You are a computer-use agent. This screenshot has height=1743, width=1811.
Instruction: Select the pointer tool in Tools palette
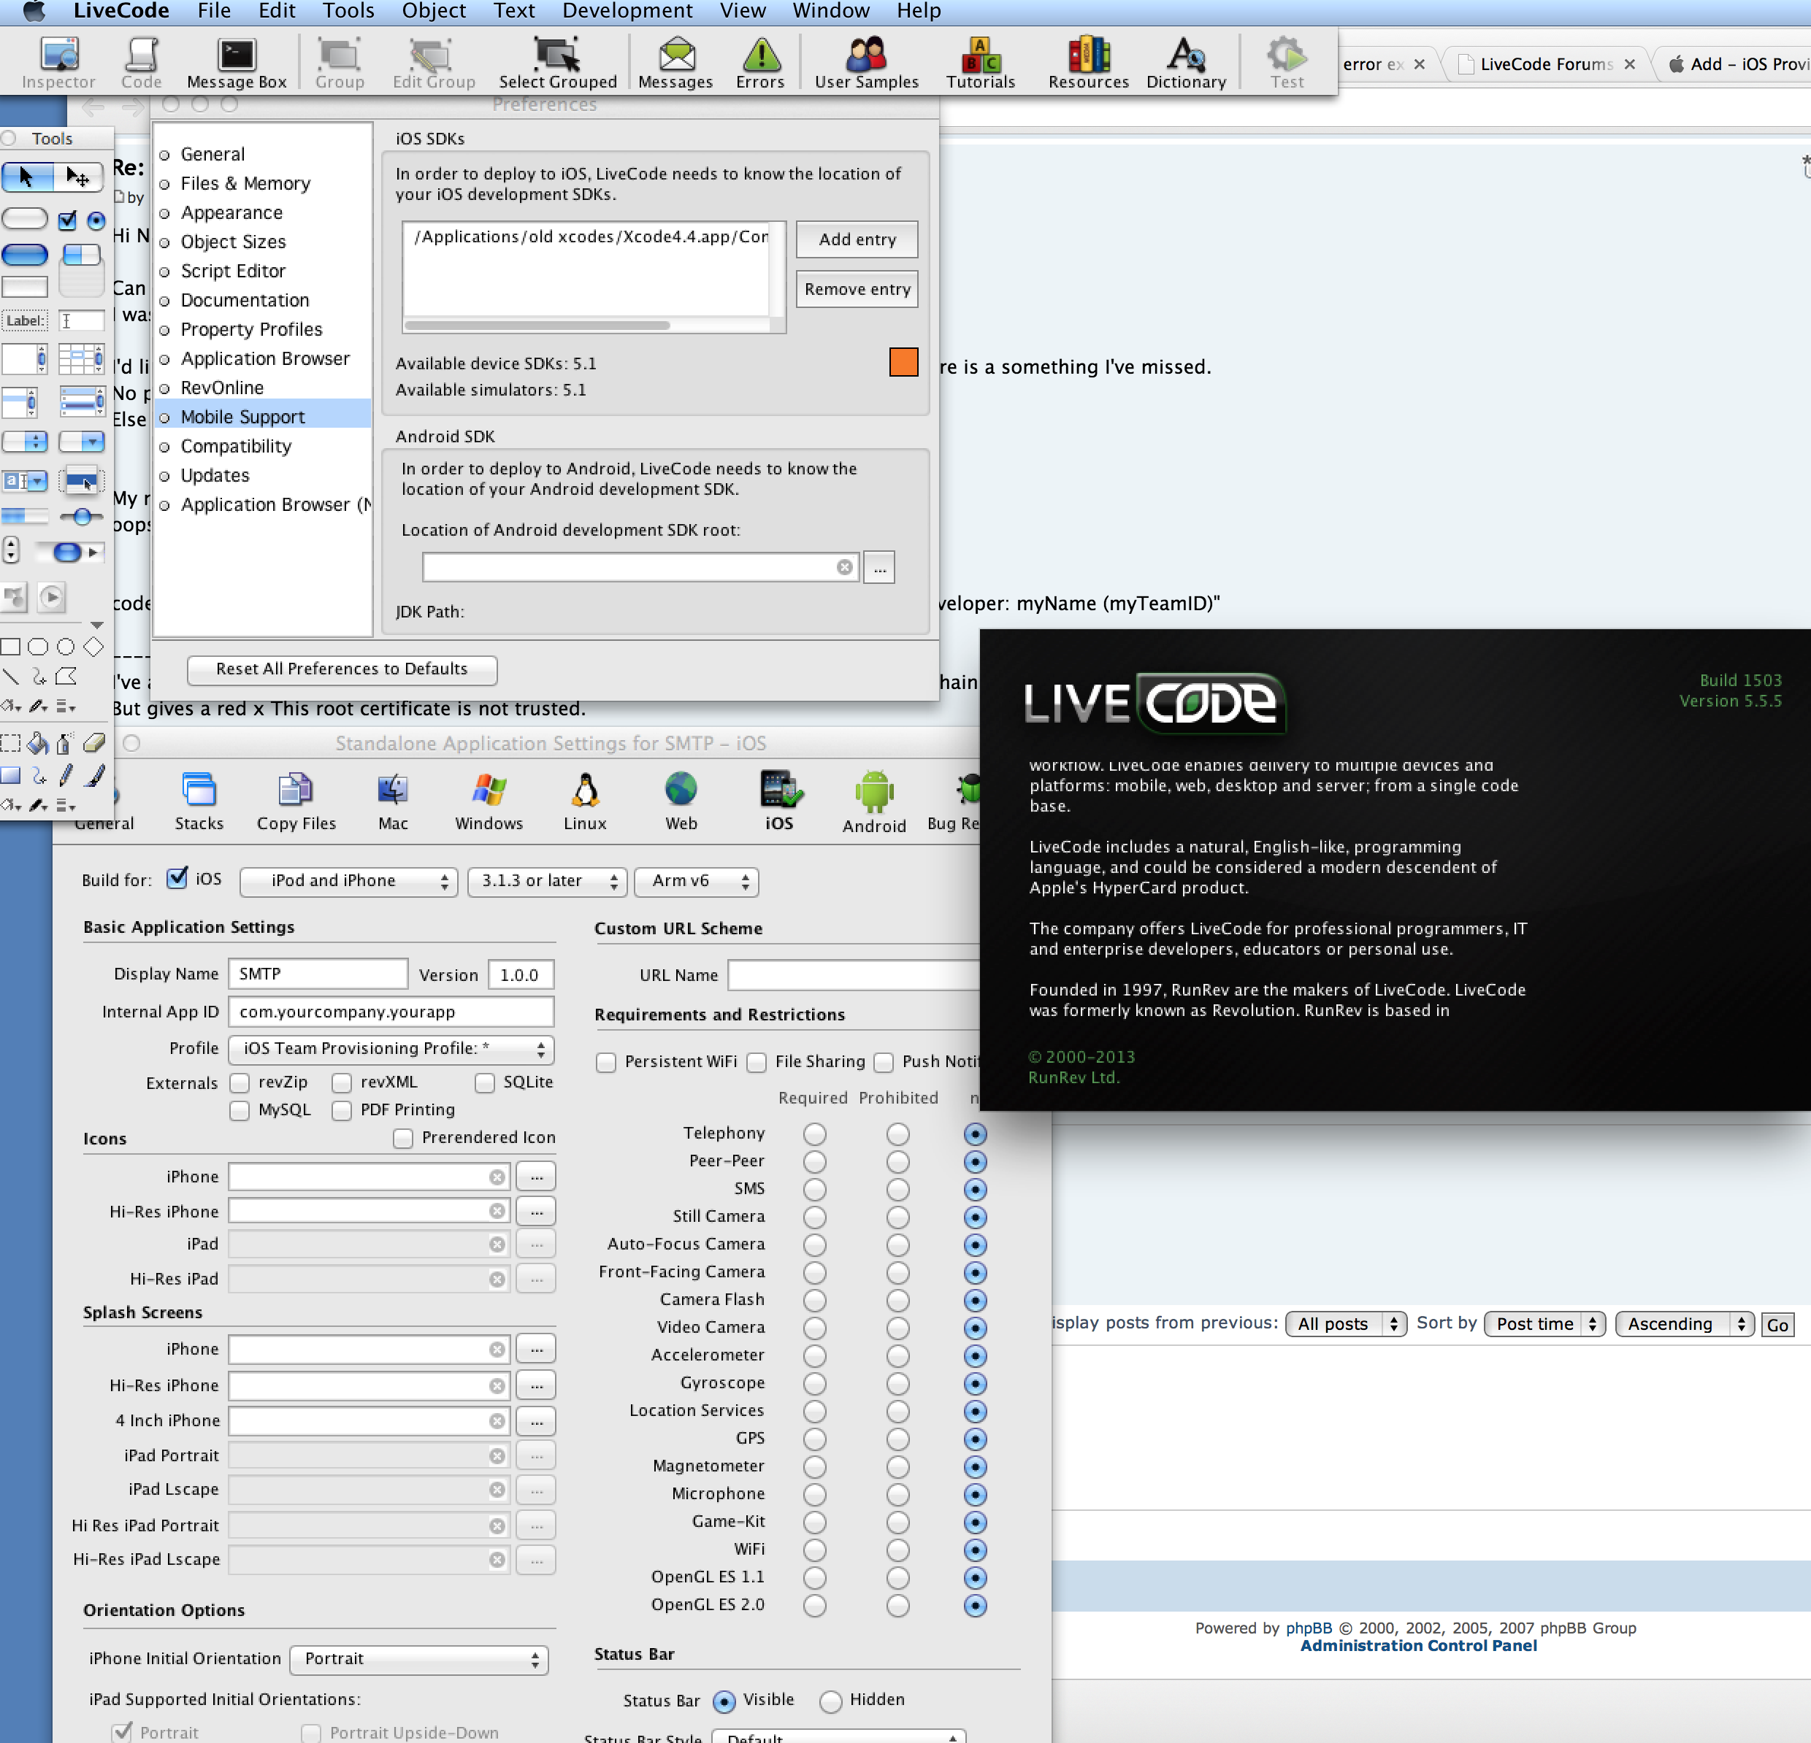[27, 177]
